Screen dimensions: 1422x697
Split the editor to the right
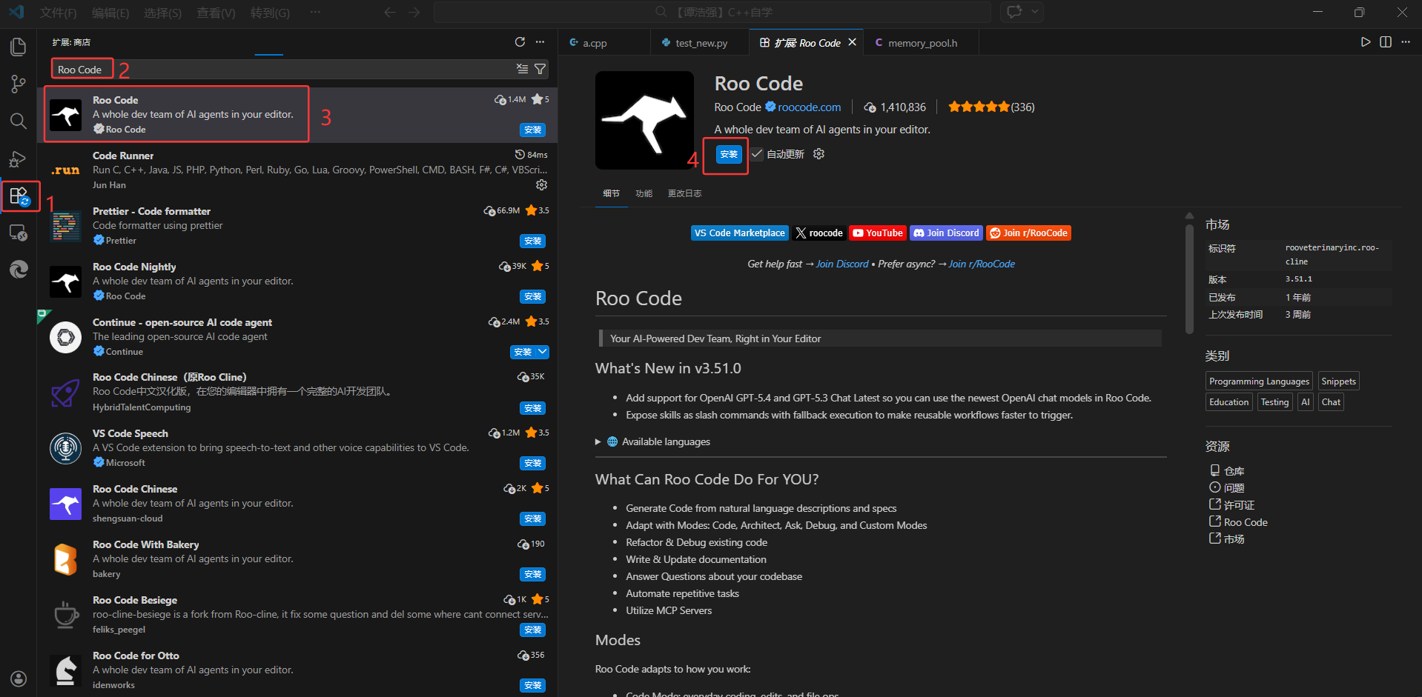1386,42
